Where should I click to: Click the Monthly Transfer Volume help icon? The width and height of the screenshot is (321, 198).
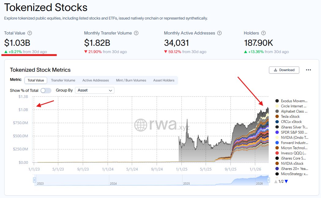tap(136, 33)
